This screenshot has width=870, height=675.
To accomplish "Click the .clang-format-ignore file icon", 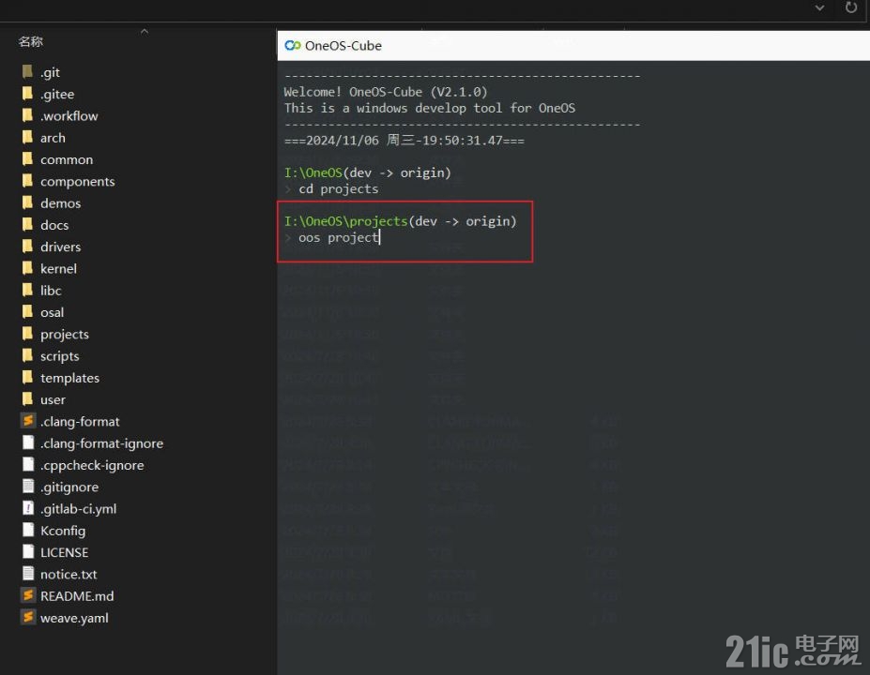I will click(x=28, y=442).
